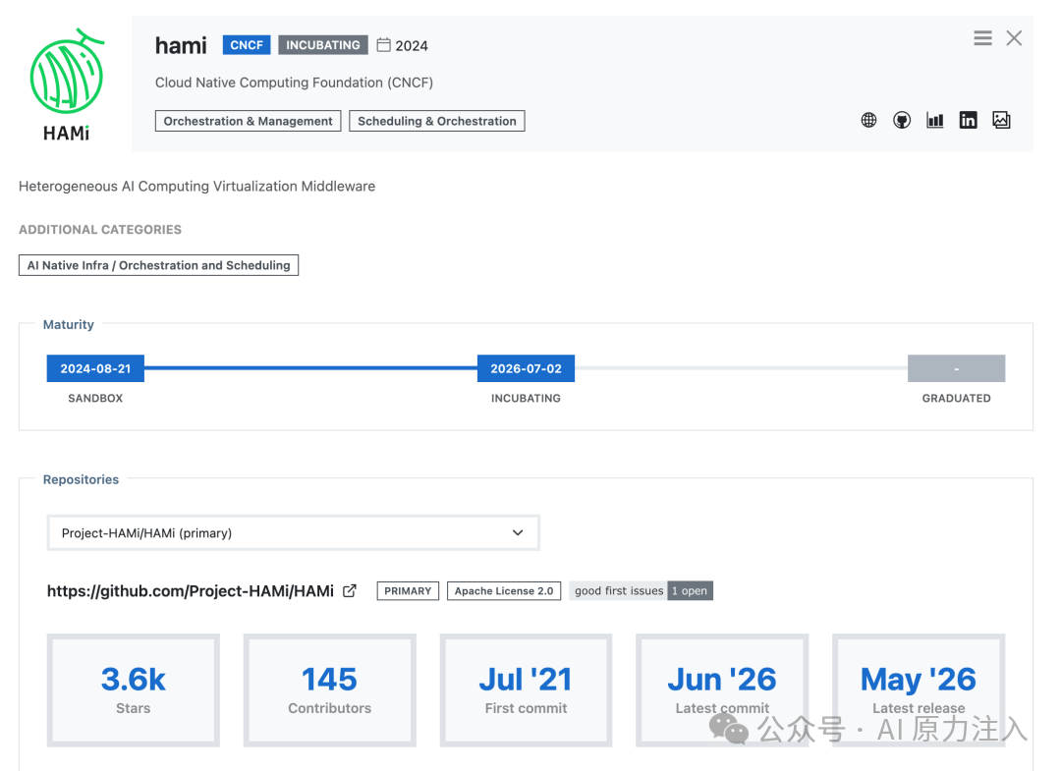
Task: Click the Apache License 2.0 badge
Action: point(503,591)
